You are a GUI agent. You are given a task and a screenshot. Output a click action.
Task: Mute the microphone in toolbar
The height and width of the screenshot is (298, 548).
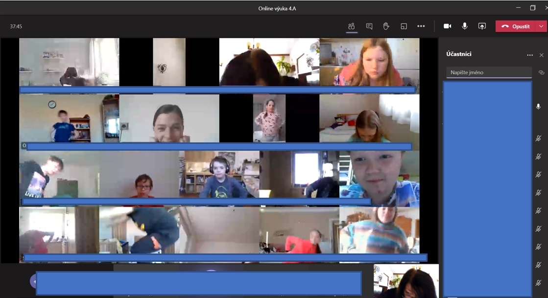464,26
